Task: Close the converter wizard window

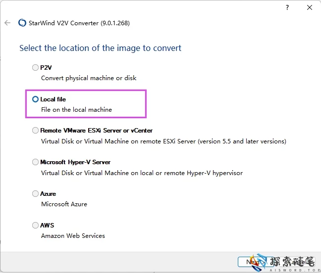Action: coord(310,8)
